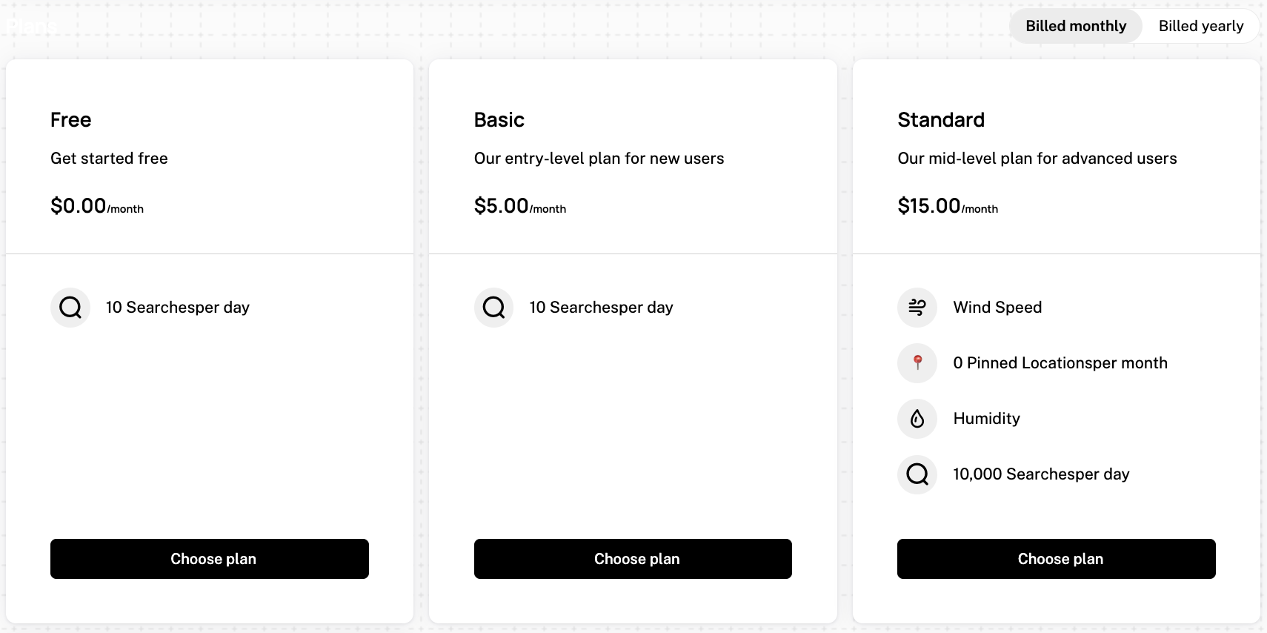
Task: Click the Basic plan description text
Action: point(599,158)
